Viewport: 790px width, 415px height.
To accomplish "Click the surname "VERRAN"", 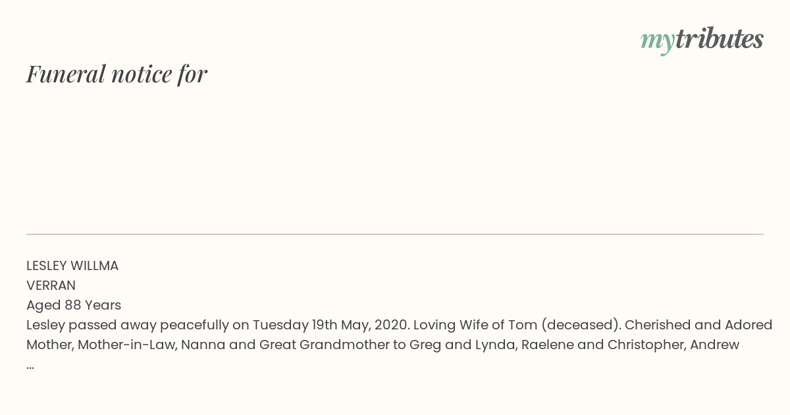I will point(51,285).
